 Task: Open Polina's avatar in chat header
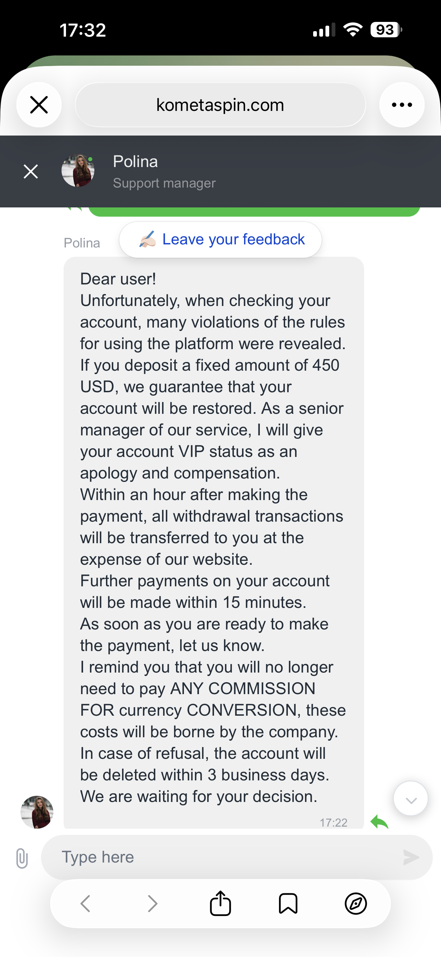[x=78, y=170]
